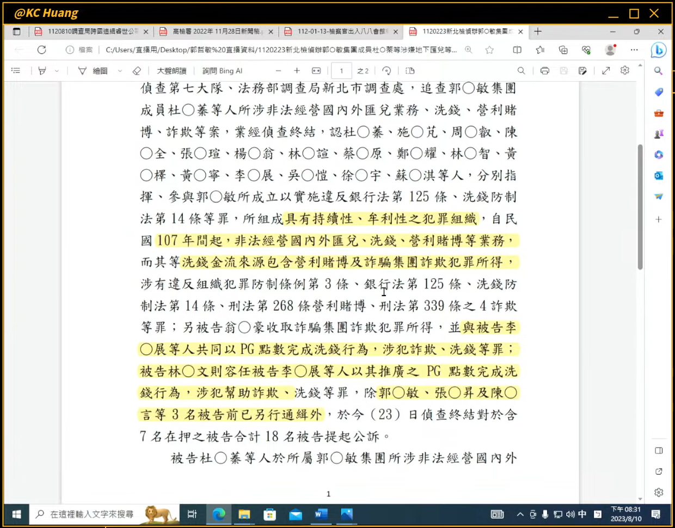
Task: Switch to the 1120810調查局 tab
Action: (91, 32)
